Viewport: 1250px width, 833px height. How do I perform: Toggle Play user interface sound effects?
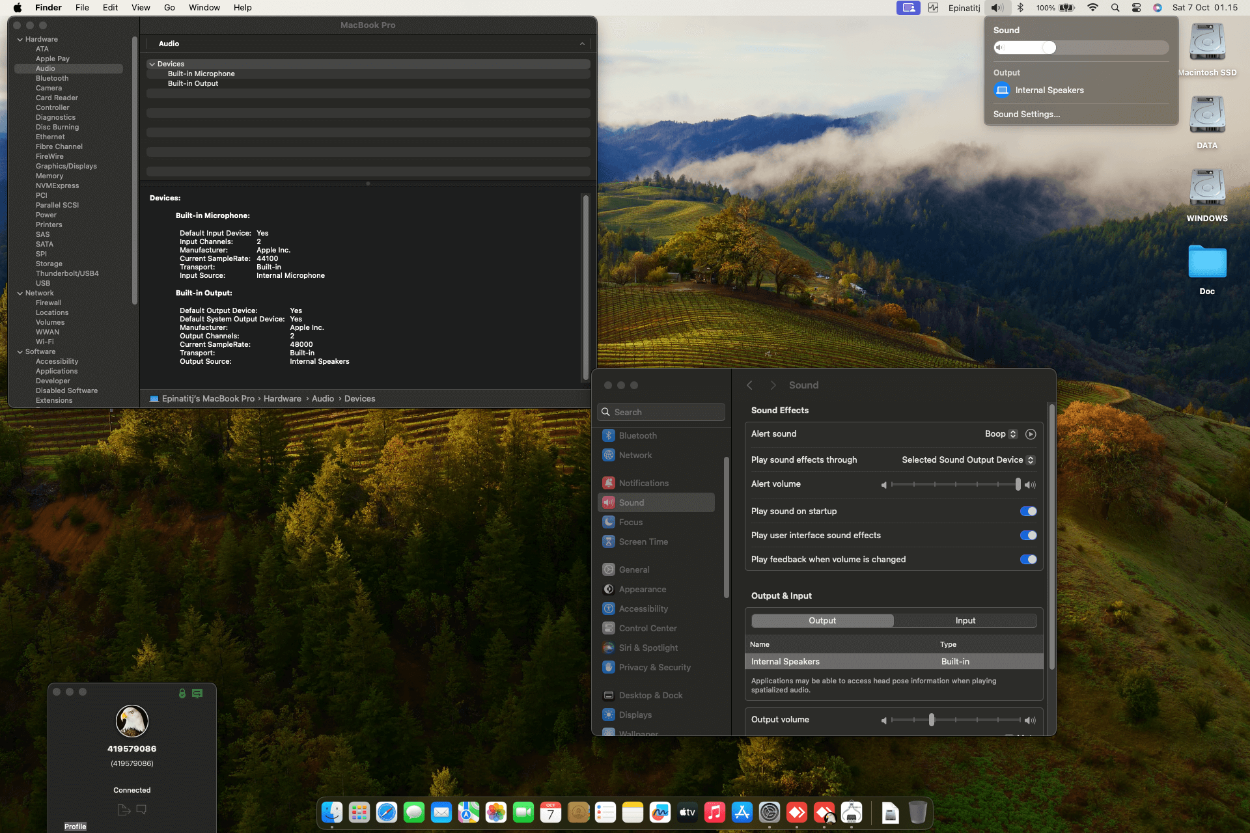coord(1028,536)
